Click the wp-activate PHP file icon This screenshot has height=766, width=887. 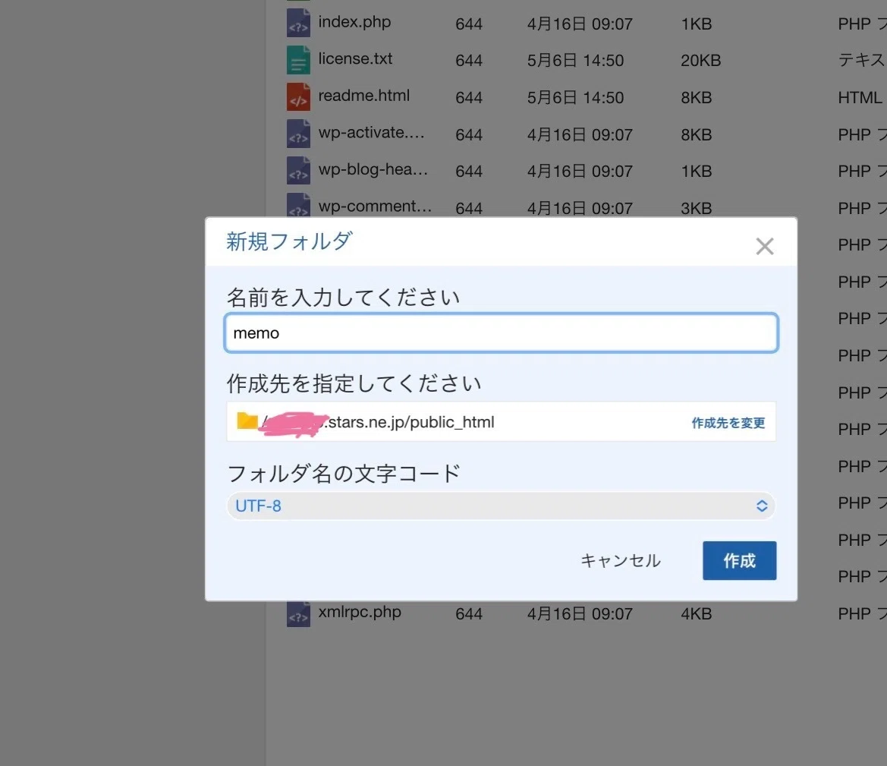click(x=298, y=134)
